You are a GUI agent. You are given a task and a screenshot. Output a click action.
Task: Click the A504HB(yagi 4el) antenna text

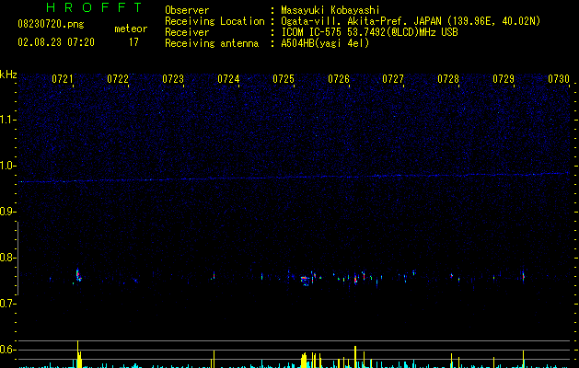point(325,43)
